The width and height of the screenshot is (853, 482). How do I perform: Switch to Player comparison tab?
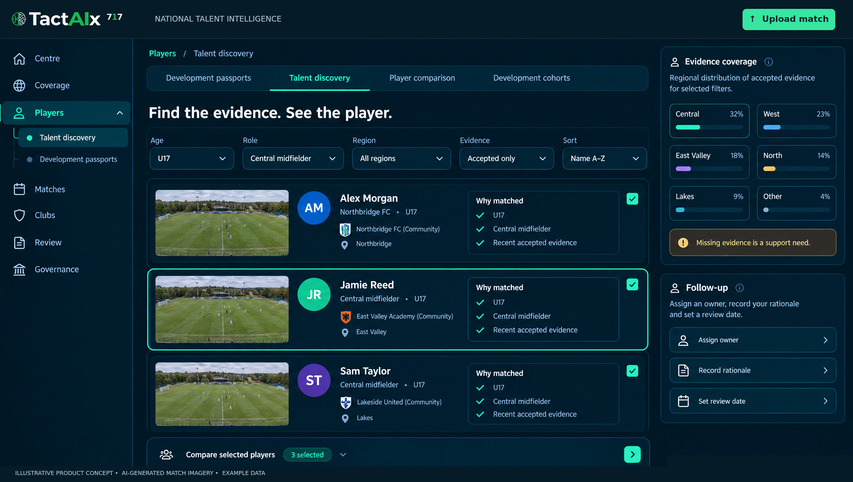click(x=422, y=78)
